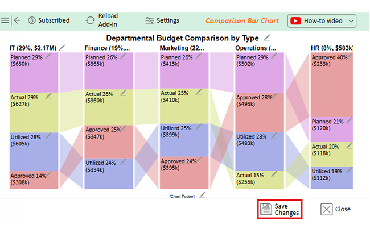
Task: Click the back arrow icon
Action: (x=17, y=20)
